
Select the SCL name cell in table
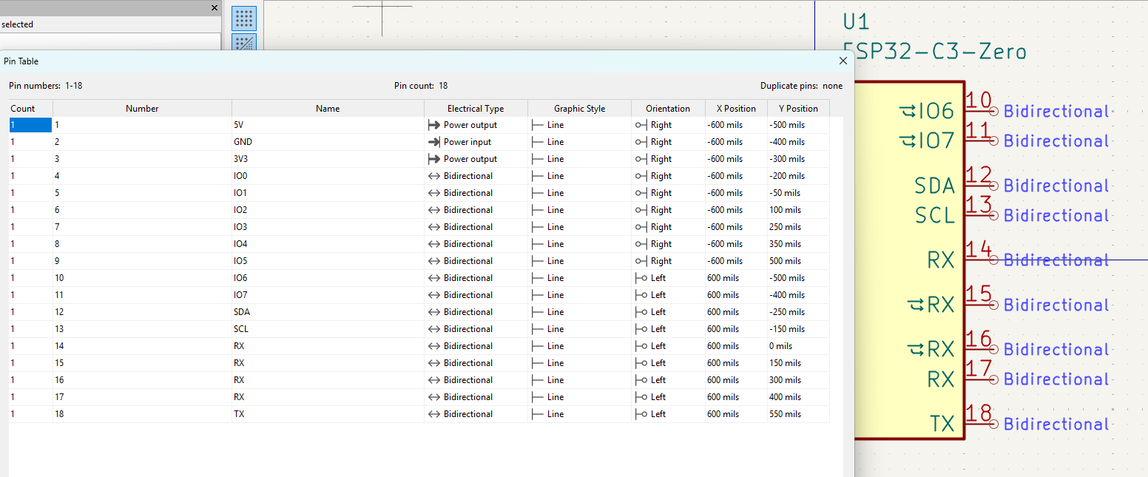coord(328,329)
